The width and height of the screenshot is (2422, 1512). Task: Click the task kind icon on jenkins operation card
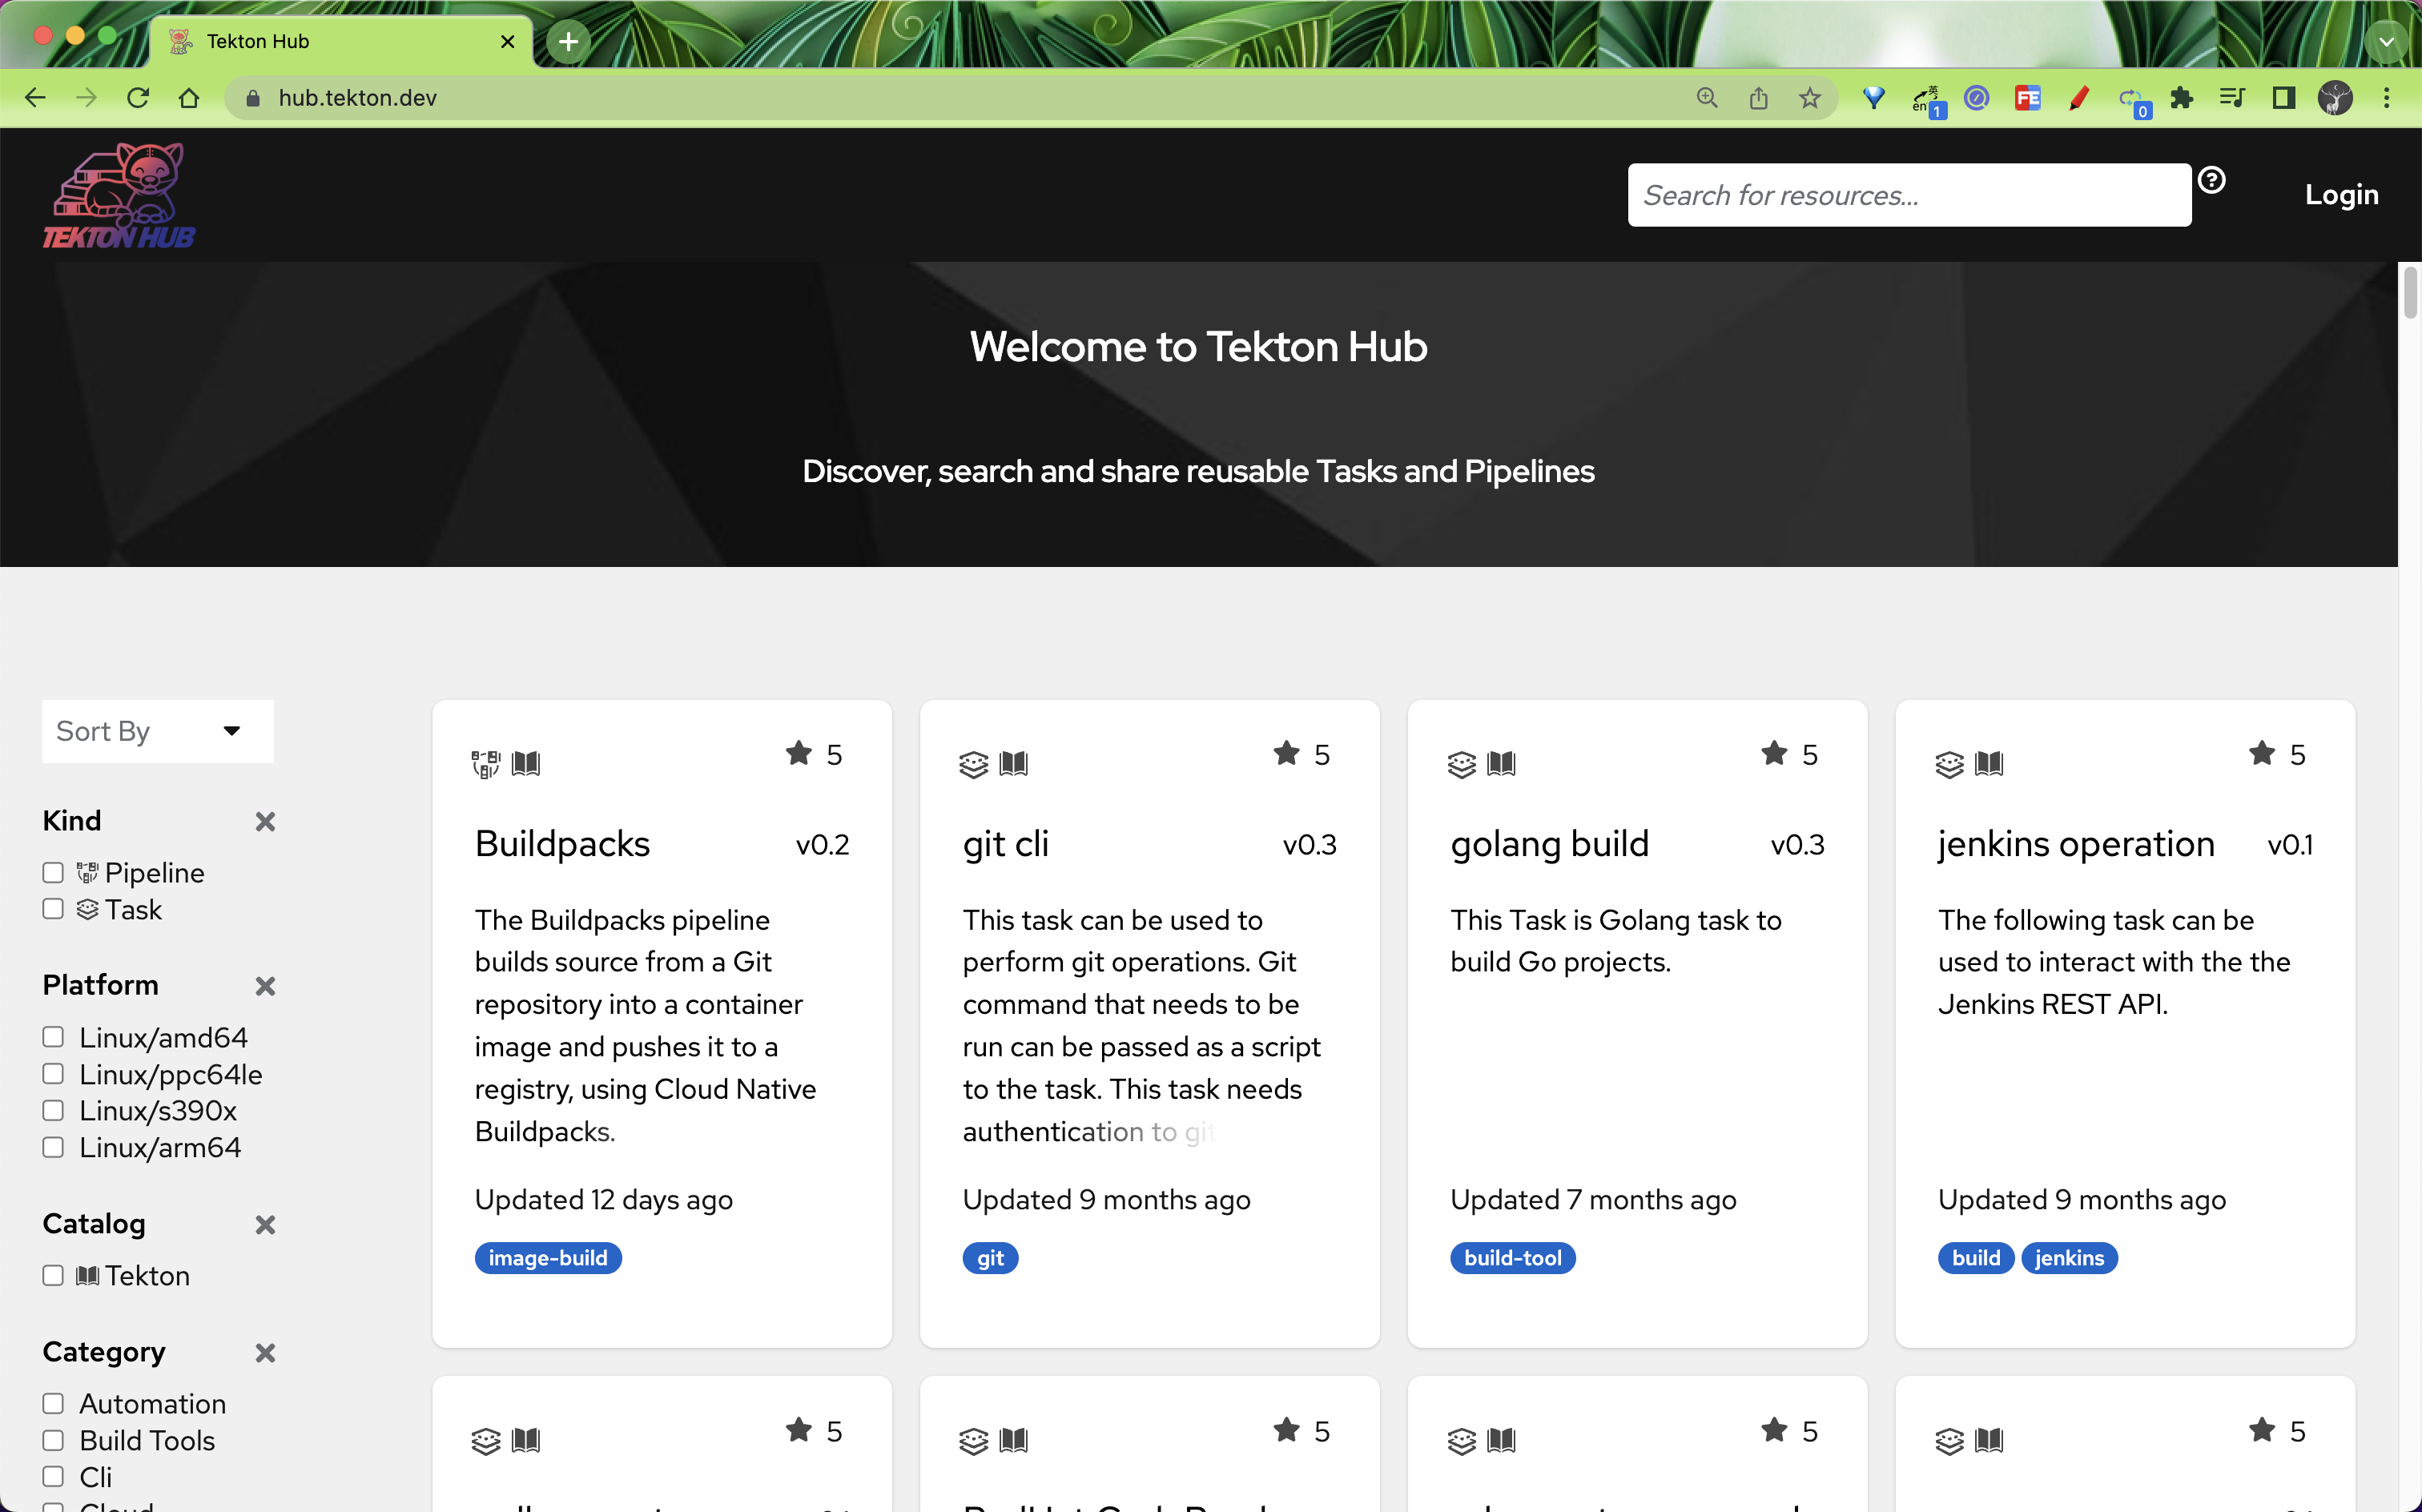[1950, 764]
